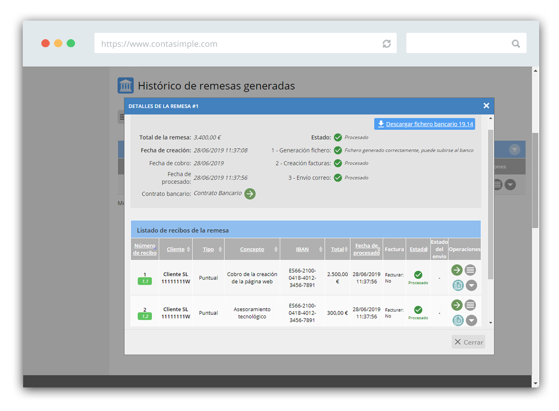
Task: Close the remesa details dialog with the X
Action: pos(486,106)
